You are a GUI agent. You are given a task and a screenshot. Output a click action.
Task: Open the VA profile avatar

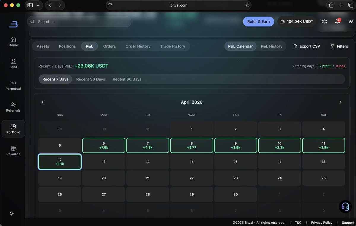pyautogui.click(x=351, y=22)
